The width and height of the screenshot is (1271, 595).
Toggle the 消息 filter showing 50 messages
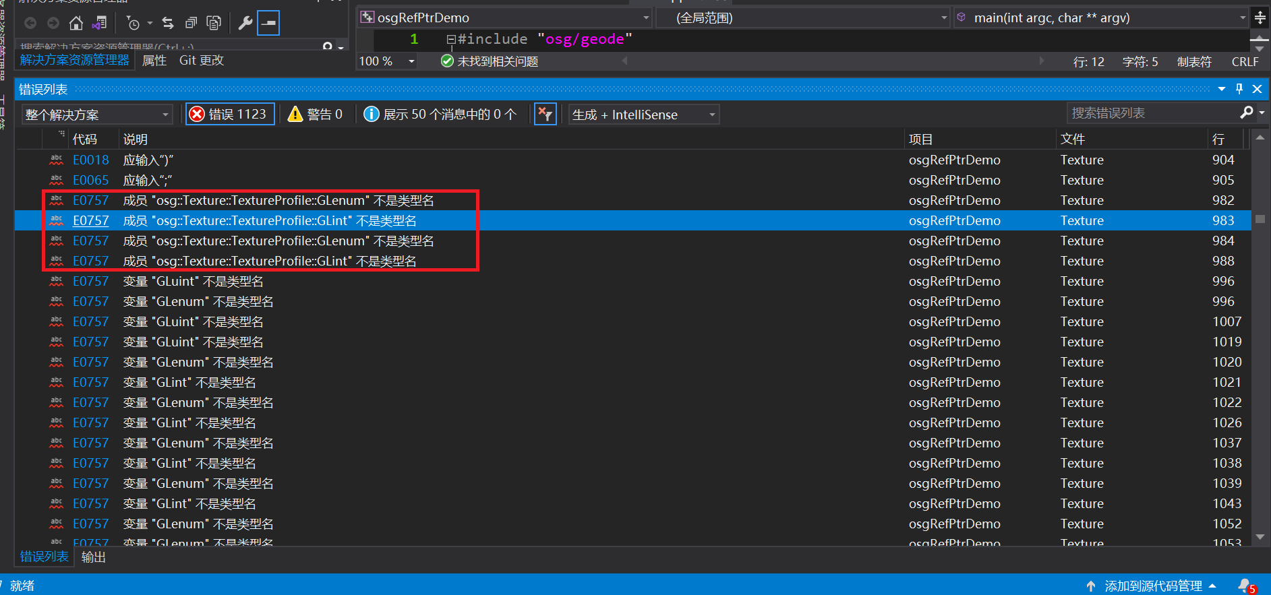pos(440,114)
